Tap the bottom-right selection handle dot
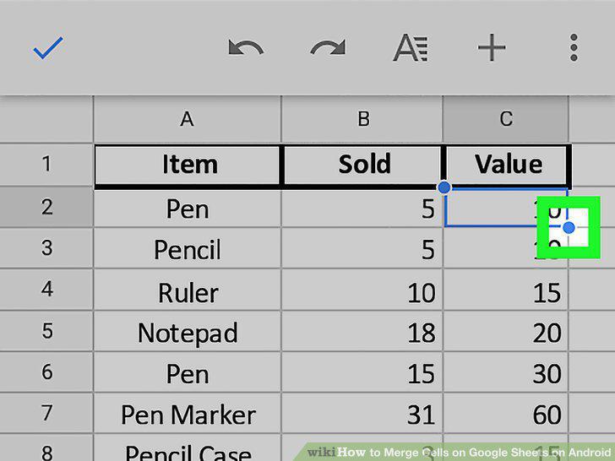This screenshot has width=615, height=461. 569,227
